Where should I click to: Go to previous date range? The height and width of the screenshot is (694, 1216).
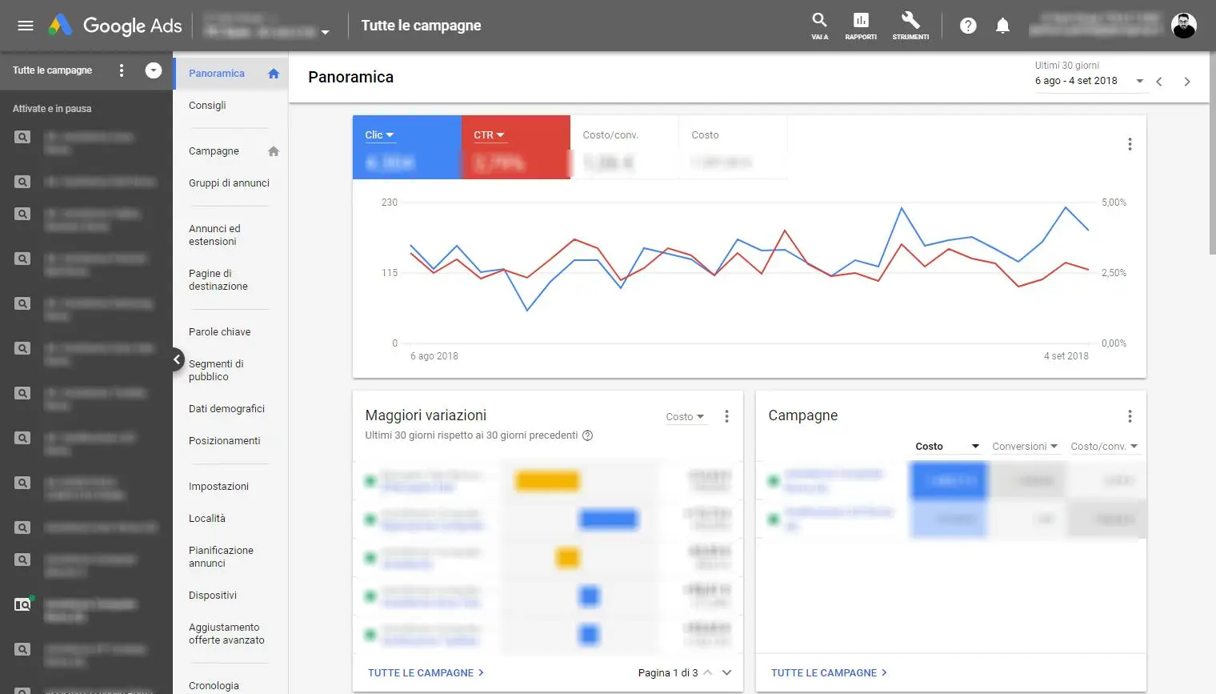point(1159,82)
